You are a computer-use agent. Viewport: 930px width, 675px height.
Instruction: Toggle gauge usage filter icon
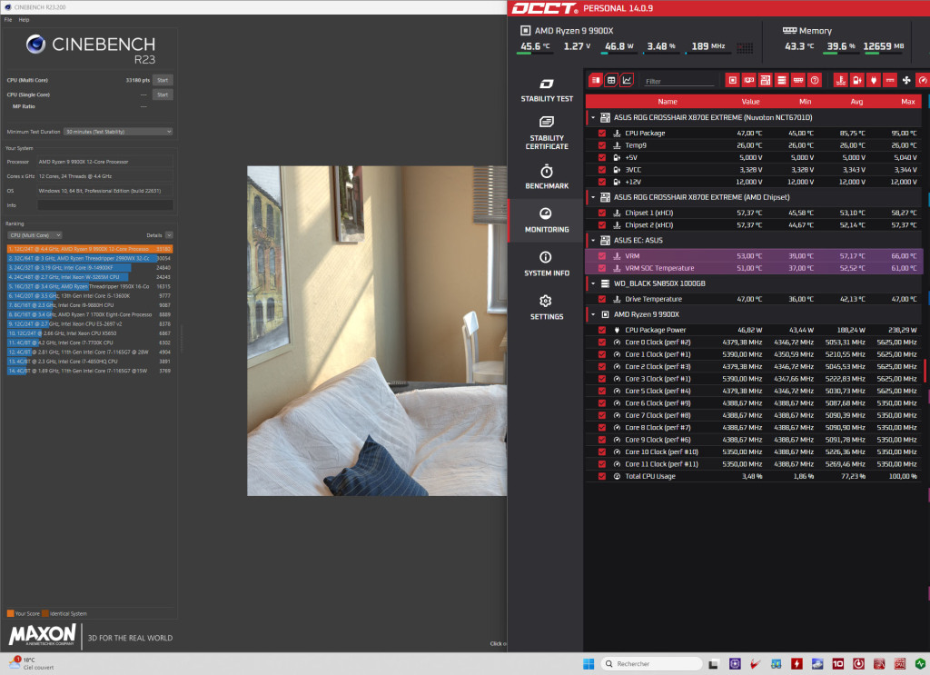point(923,80)
